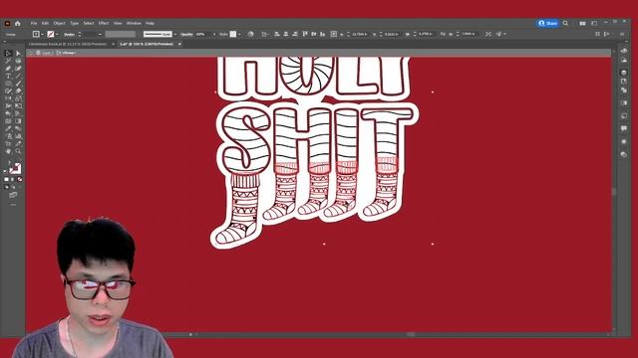The image size is (638, 358).
Task: Click the stroke color swatch in control bar
Action: (x=51, y=34)
